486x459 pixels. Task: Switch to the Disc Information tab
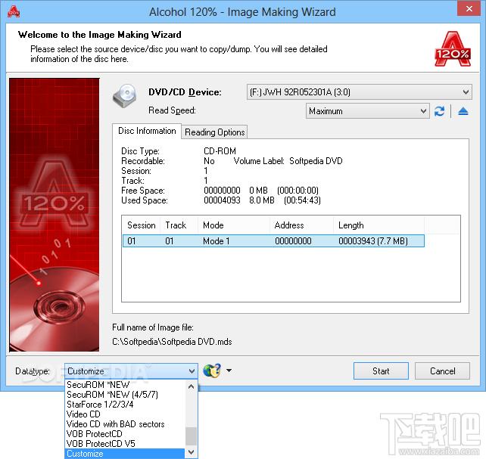147,131
